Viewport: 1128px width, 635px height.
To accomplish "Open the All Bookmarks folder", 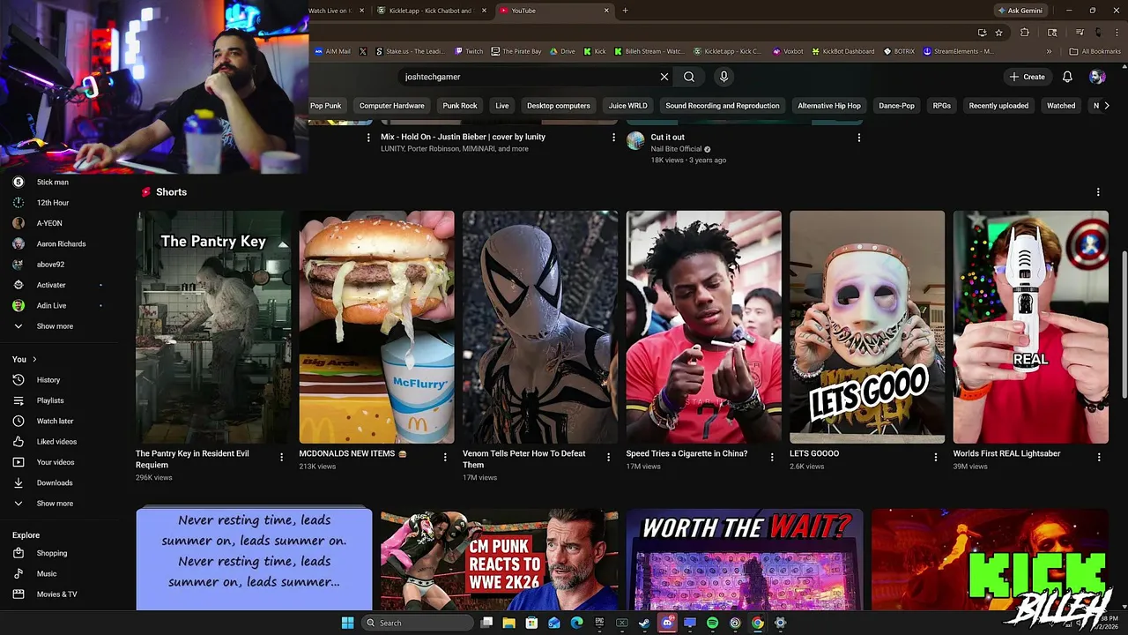I will [1095, 51].
